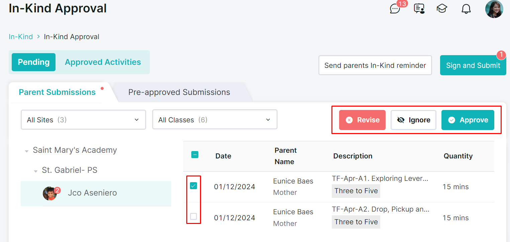This screenshot has width=510, height=242.
Task: Uncheck the Exploring Lever row checkbox
Action: [x=193, y=186]
